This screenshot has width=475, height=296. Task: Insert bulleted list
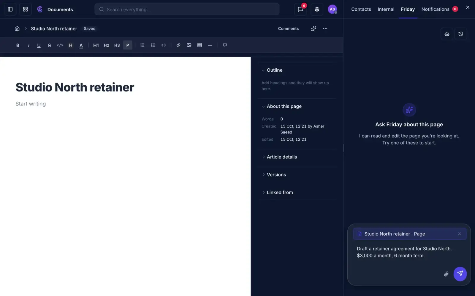tap(142, 45)
